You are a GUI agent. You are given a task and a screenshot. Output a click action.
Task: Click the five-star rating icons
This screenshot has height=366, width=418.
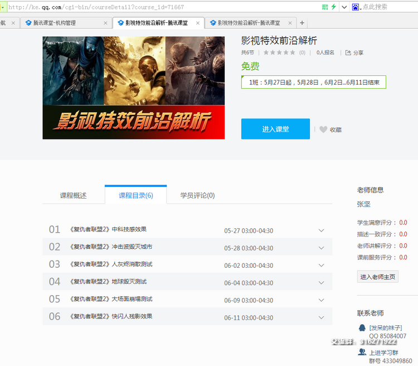coord(279,52)
